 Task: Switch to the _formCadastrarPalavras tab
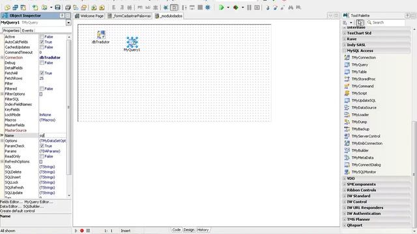pyautogui.click(x=129, y=16)
